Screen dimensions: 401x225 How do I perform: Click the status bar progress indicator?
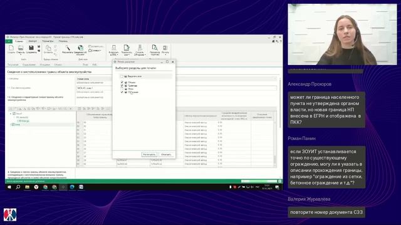coord(259,181)
